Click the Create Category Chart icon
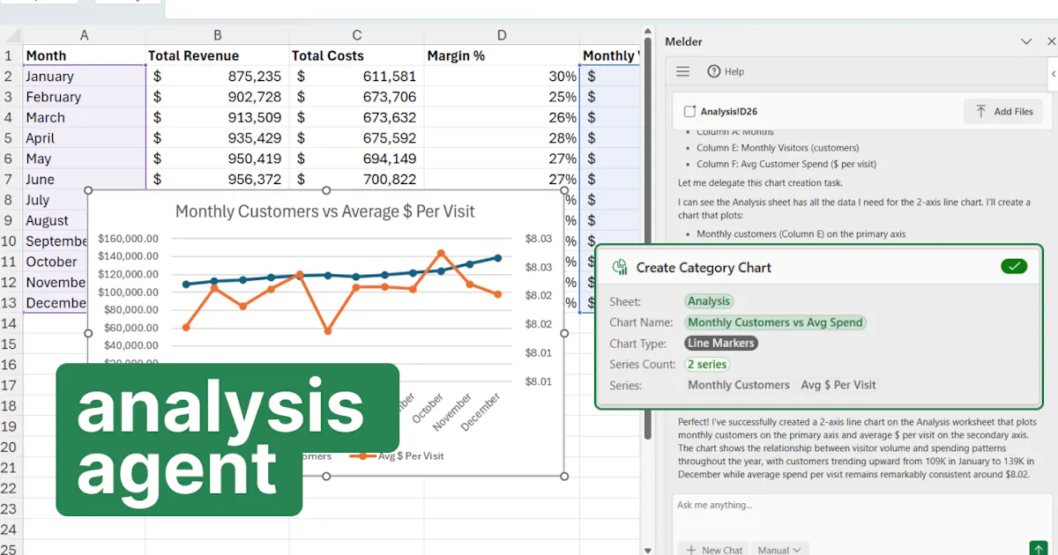The width and height of the screenshot is (1058, 555). [x=620, y=267]
